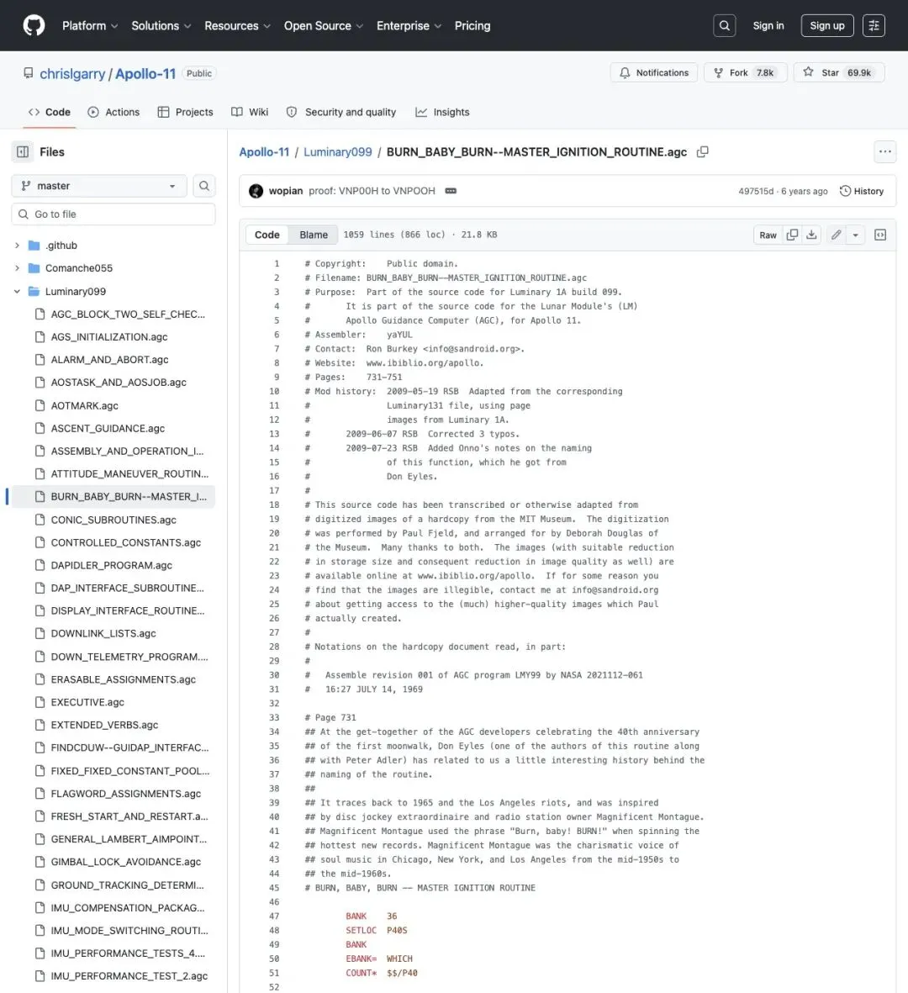The image size is (908, 993).
Task: Switch to Blame view
Action: click(x=314, y=235)
